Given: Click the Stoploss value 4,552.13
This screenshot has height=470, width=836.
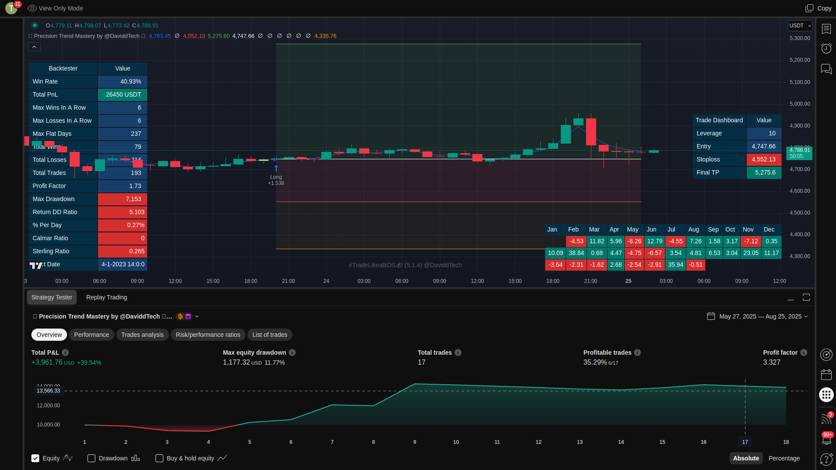Looking at the screenshot, I should (764, 159).
